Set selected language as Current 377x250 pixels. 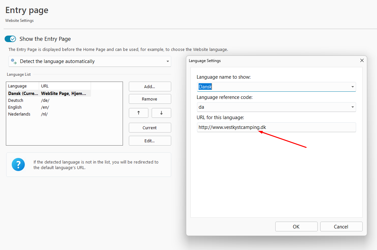tap(150, 128)
